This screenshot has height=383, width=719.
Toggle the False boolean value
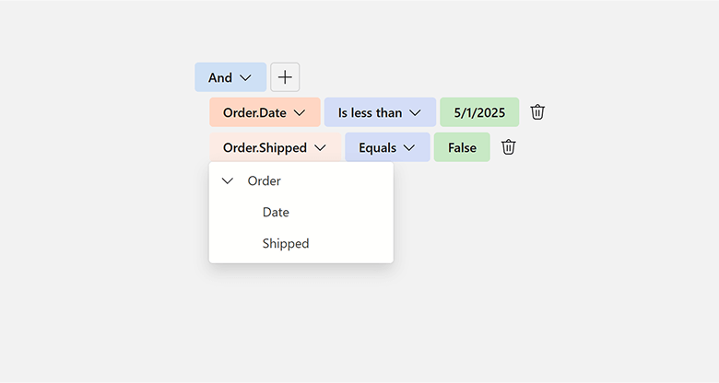point(462,147)
